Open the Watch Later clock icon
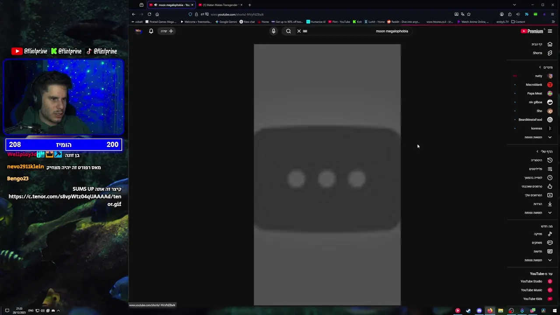 coord(550,178)
